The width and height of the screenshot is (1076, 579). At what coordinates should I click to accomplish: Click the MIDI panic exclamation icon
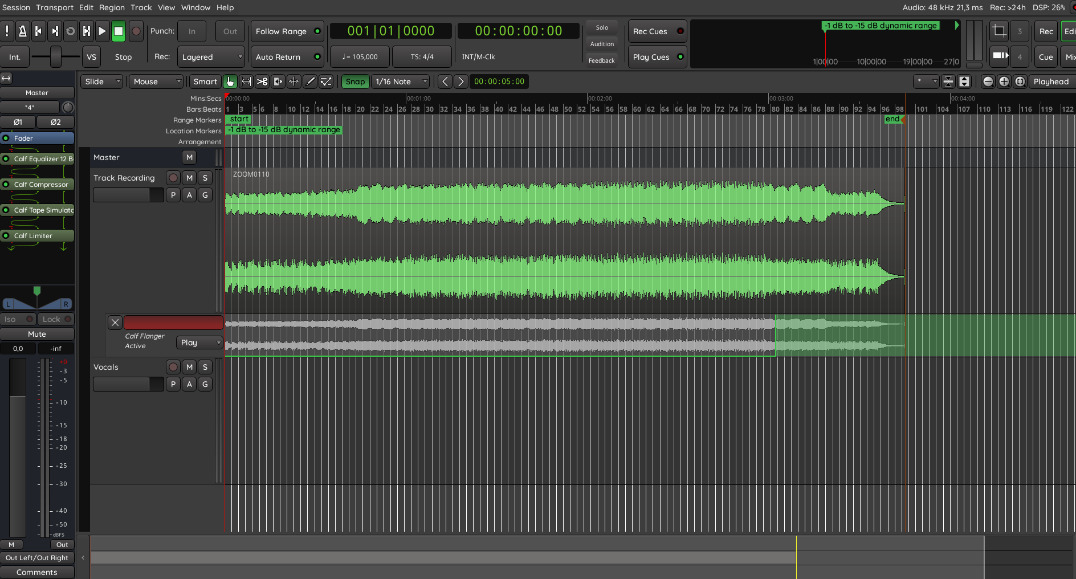7,31
